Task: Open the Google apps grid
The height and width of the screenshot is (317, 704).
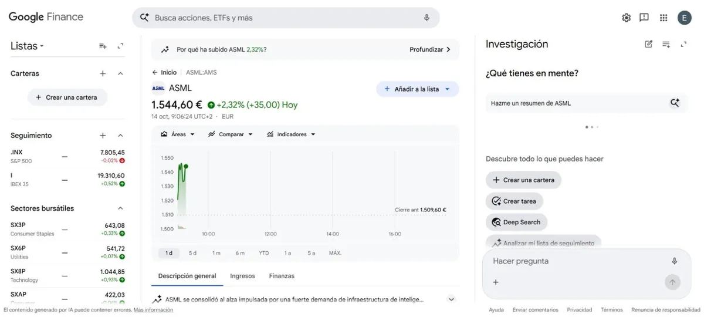Action: pos(664,18)
